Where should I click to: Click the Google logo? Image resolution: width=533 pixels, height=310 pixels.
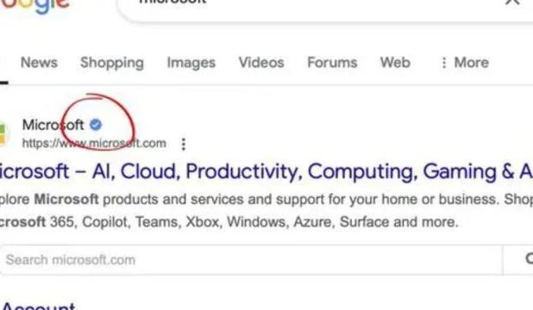(34, 6)
